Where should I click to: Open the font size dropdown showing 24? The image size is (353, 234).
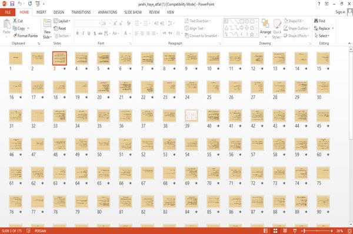coord(106,23)
